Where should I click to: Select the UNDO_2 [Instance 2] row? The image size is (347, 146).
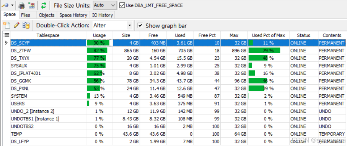178,111
